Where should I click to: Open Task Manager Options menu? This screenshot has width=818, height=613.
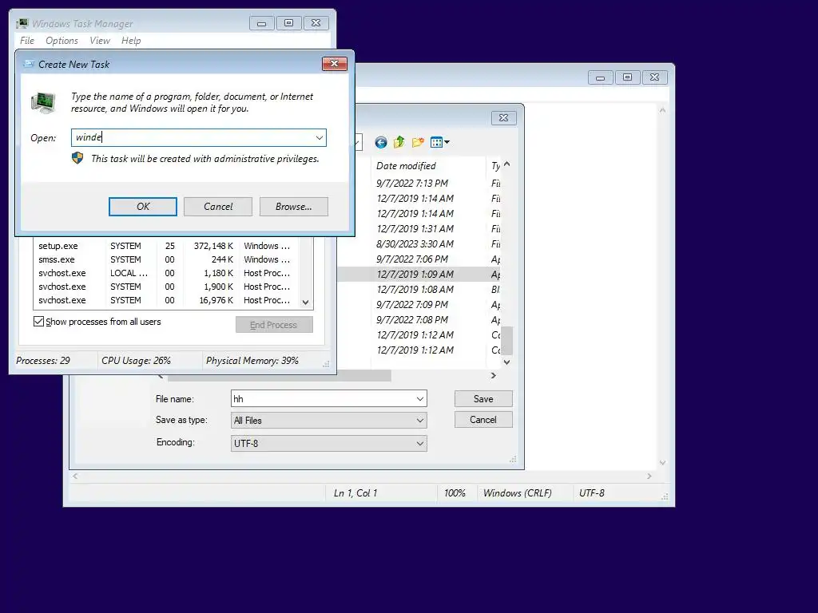[x=62, y=41]
